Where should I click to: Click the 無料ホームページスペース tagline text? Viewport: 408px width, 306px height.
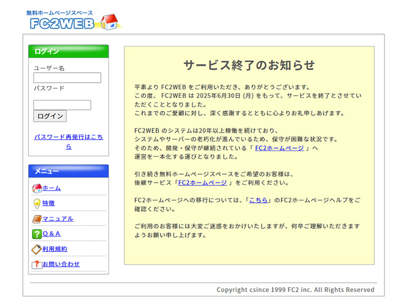[x=60, y=13]
